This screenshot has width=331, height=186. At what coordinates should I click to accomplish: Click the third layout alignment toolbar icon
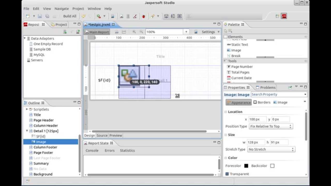click(179, 16)
